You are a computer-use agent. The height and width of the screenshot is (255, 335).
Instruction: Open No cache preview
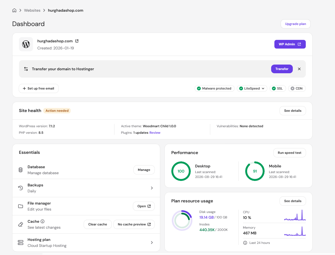point(134,224)
